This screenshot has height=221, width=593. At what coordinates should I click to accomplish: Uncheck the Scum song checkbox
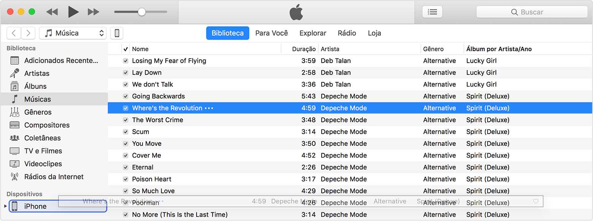(125, 132)
